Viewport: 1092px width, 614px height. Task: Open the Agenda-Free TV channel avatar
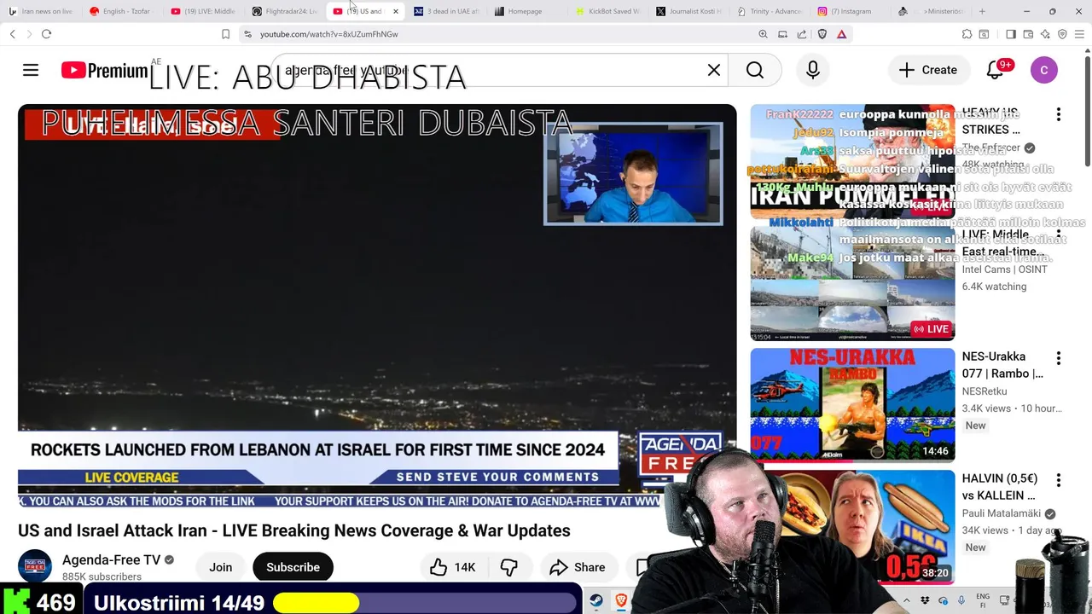tap(35, 567)
